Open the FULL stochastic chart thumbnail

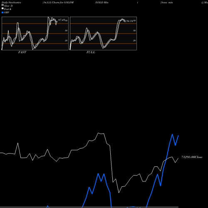103,33
